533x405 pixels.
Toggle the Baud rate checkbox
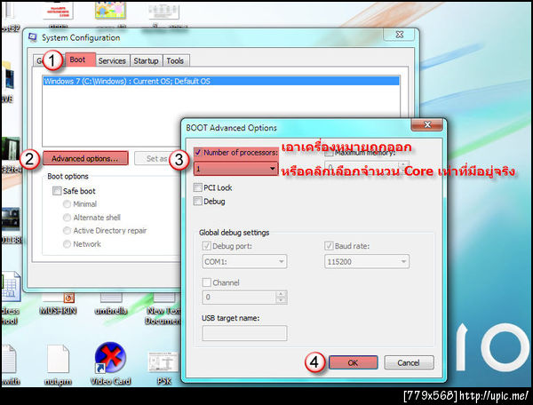(329, 246)
